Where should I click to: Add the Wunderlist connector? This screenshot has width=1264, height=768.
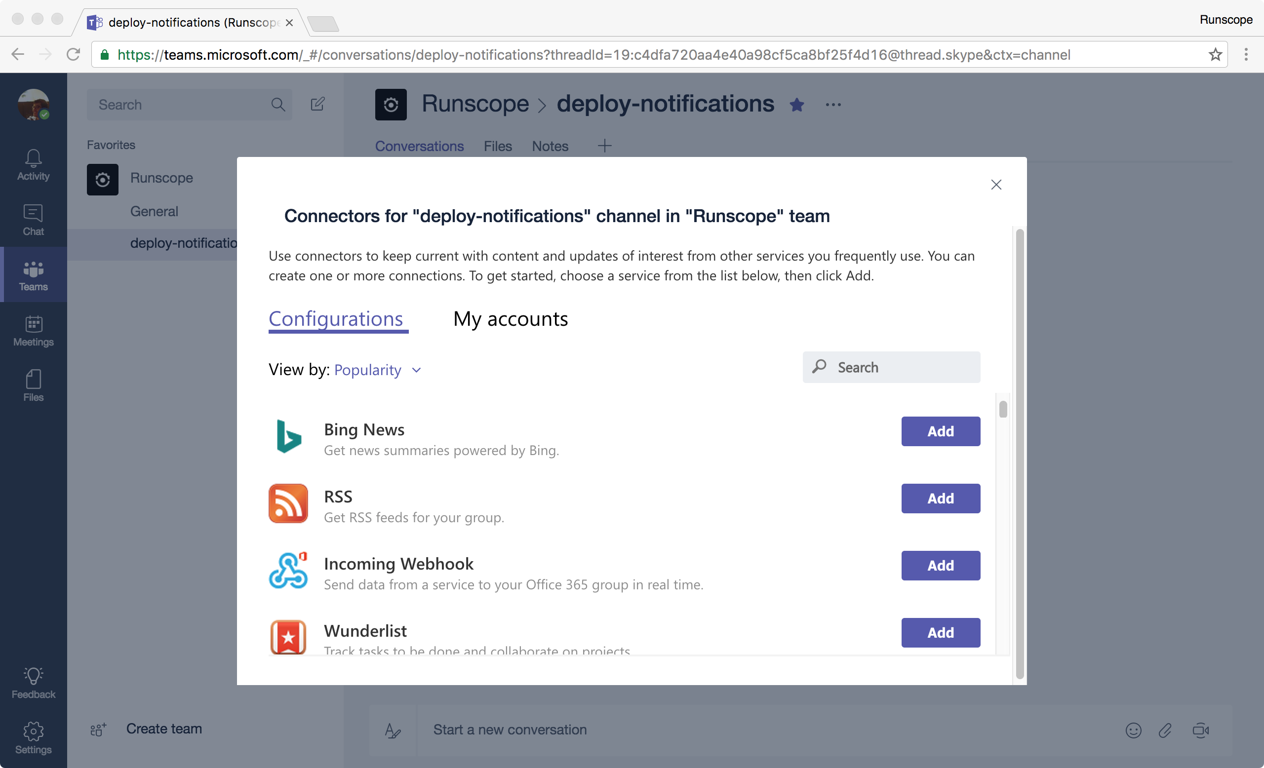coord(940,633)
